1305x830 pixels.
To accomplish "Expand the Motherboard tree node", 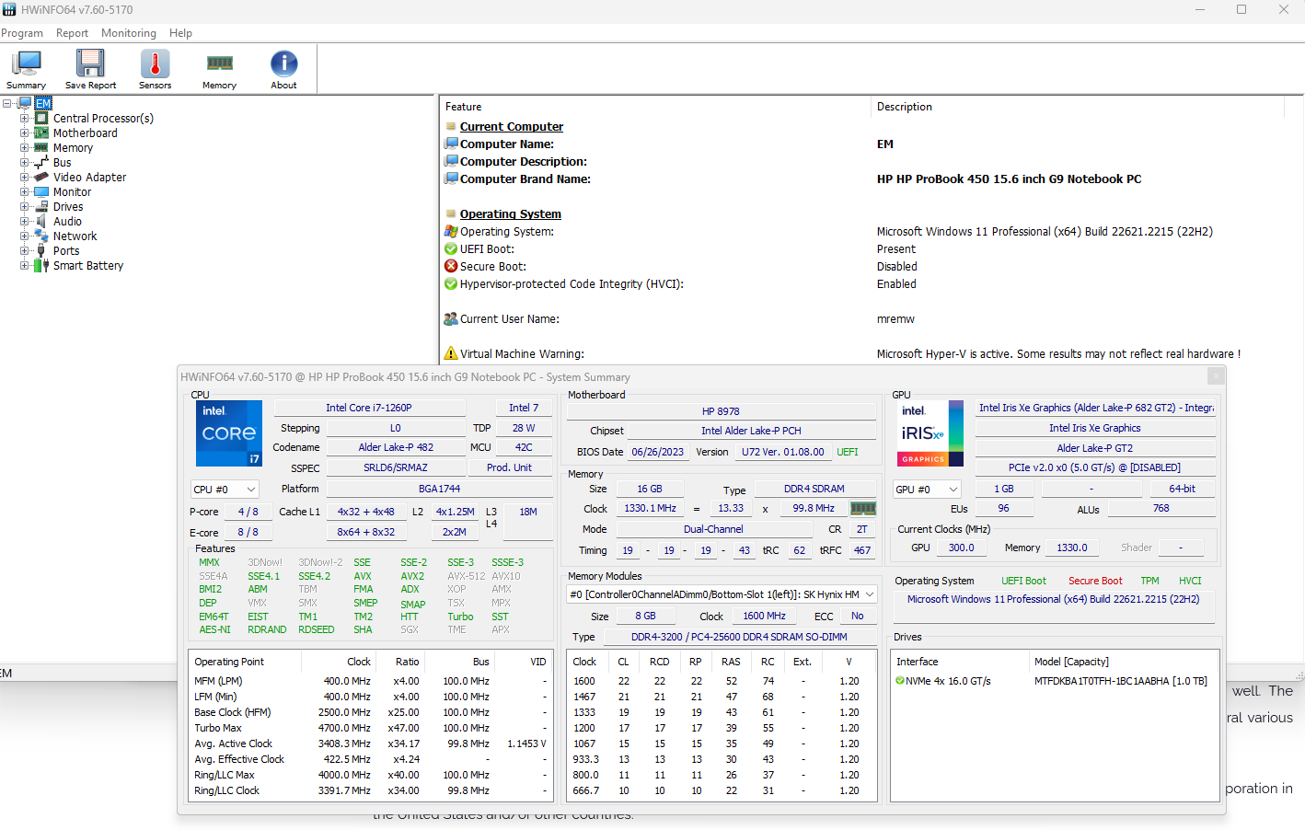I will (25, 133).
